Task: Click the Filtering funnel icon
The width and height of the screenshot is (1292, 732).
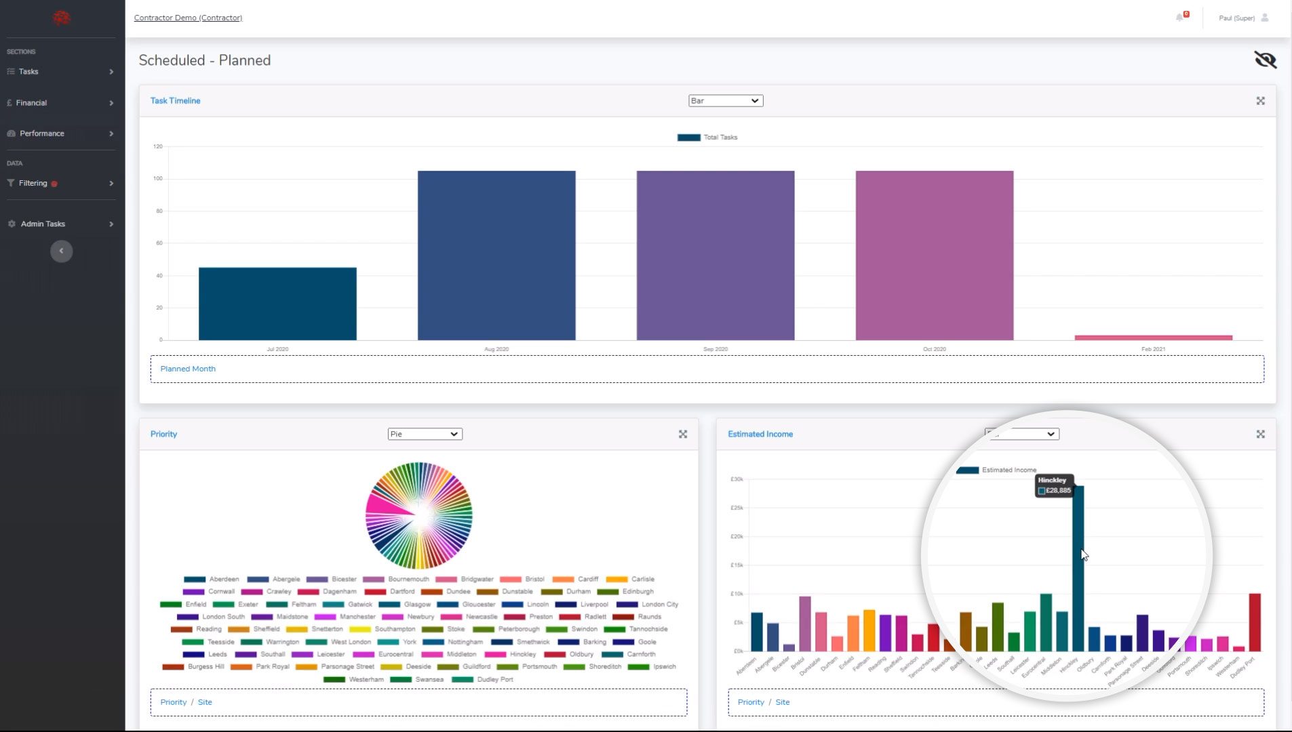Action: (x=11, y=183)
